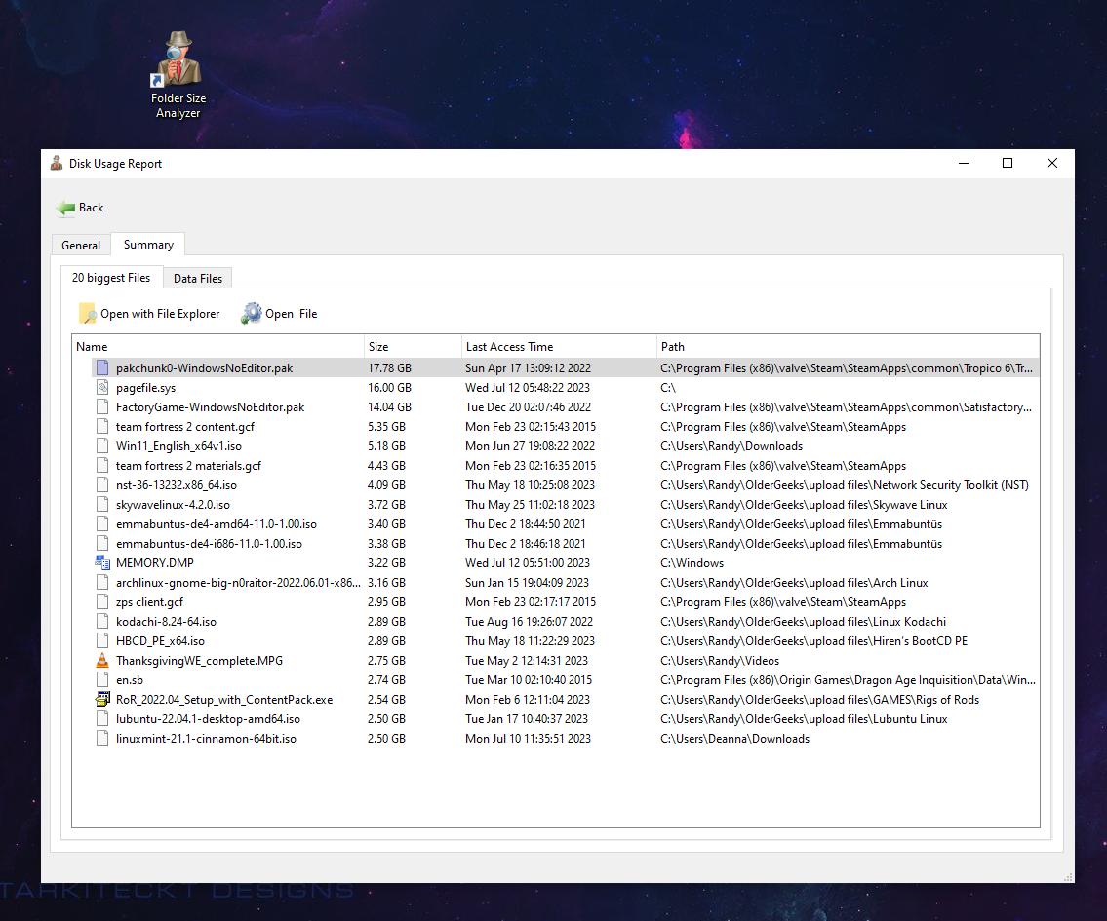This screenshot has width=1107, height=921.
Task: Sort the list by the Size column header
Action: point(413,346)
